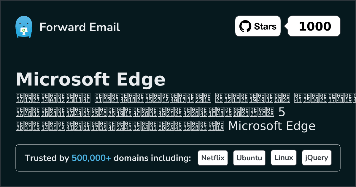The image size is (356, 187).
Task: Click the jQuery badge
Action: [x=317, y=158]
